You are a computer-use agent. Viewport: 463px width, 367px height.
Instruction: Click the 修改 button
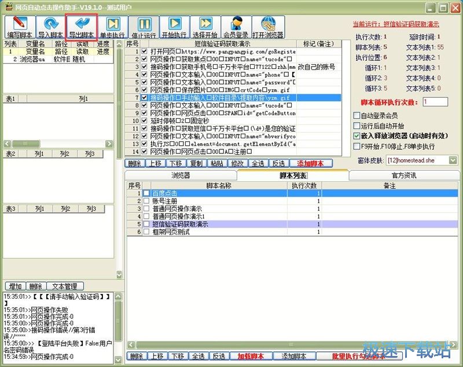(x=238, y=163)
